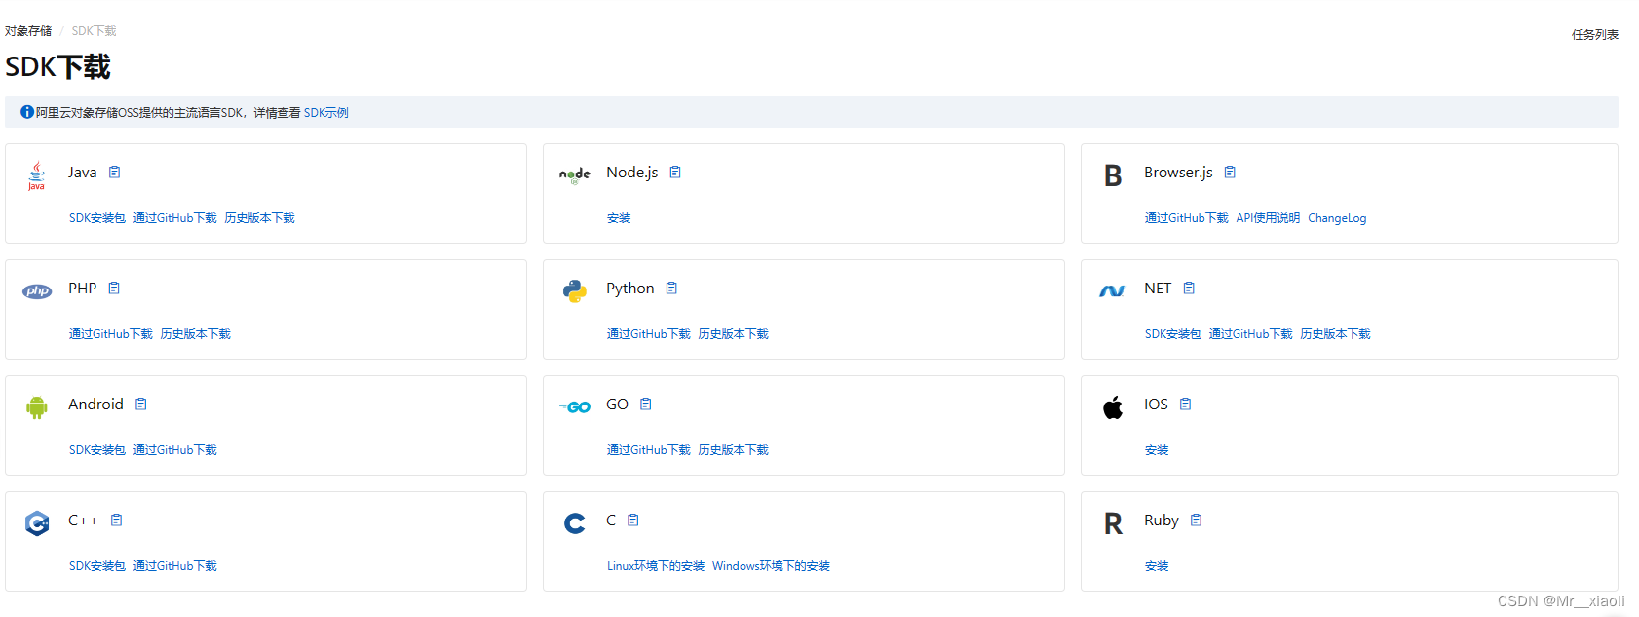Click the Apple logo for IOS
Image resolution: width=1639 pixels, height=617 pixels.
coord(1113,407)
